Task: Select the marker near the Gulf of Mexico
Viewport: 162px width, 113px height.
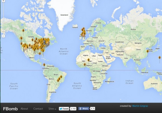Action: (x=40, y=53)
